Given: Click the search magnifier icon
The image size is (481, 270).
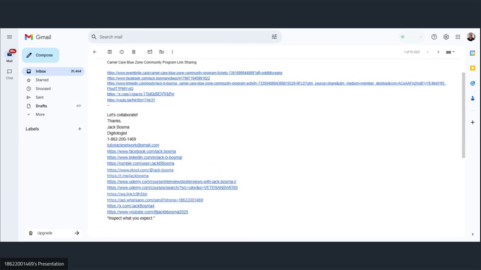Looking at the screenshot, I should (x=94, y=37).
